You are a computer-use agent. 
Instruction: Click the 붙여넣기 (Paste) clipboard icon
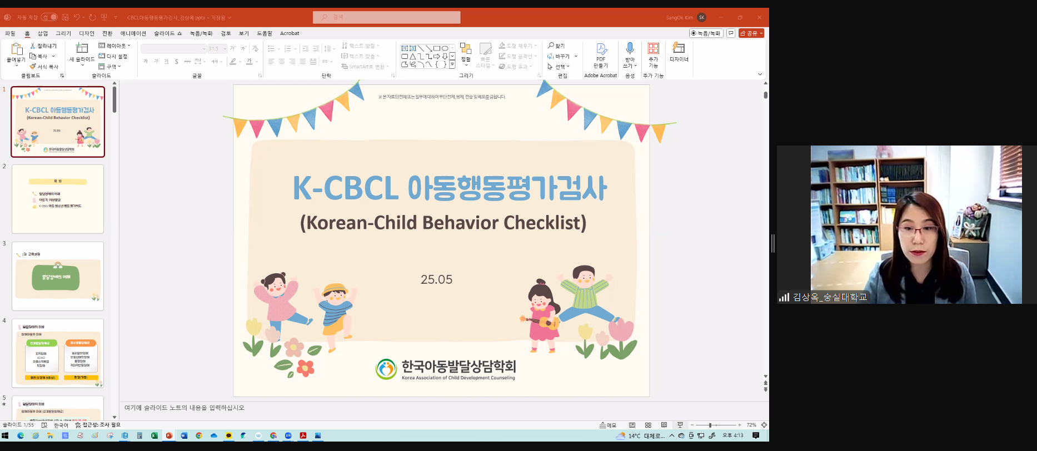click(16, 49)
